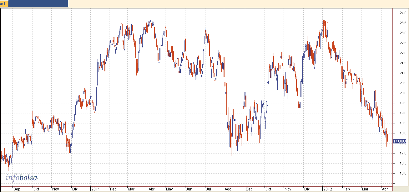Click the 20.0 price axis label
The width and height of the screenshot is (409, 192).
(x=403, y=93)
